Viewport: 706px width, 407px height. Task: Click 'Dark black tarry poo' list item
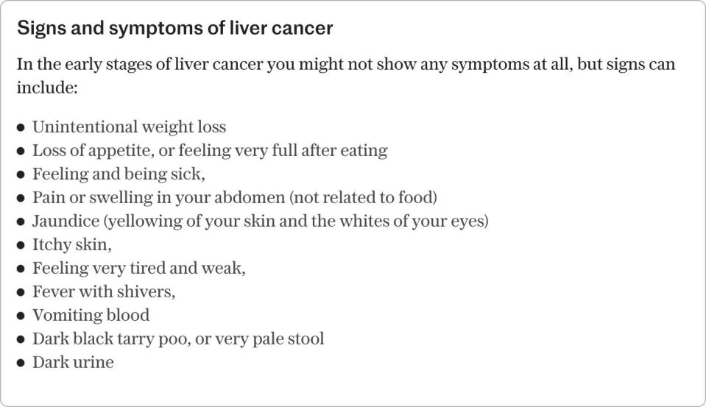coord(178,339)
